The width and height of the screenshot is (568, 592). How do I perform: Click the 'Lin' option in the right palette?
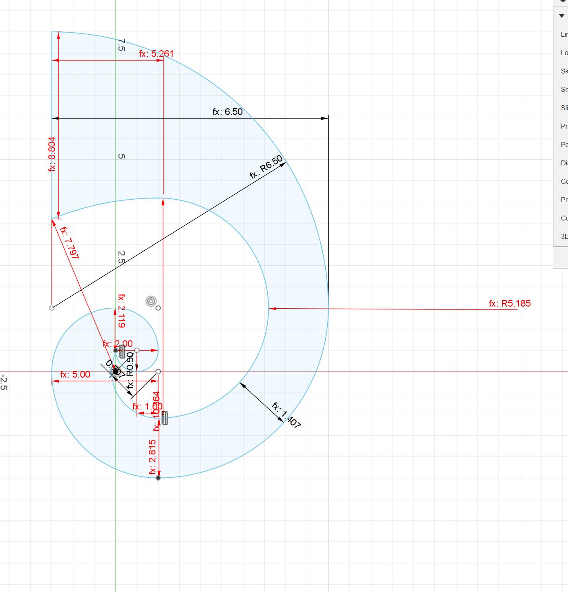[564, 34]
